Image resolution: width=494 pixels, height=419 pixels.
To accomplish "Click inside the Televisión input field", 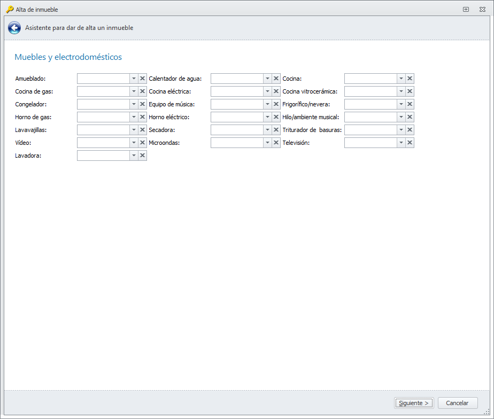I will point(371,143).
